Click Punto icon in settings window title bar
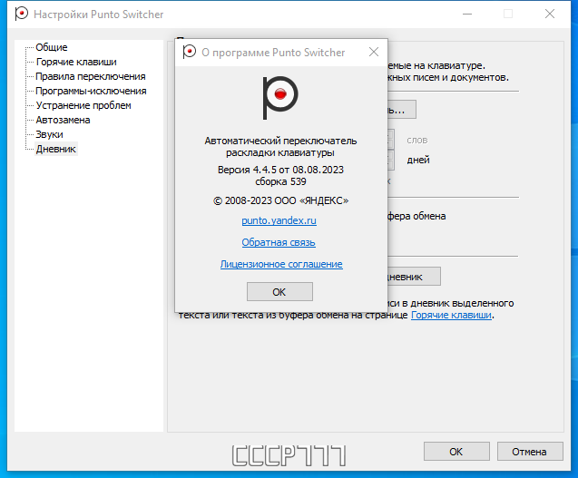Viewport: 578px width, 478px height. coord(22,14)
